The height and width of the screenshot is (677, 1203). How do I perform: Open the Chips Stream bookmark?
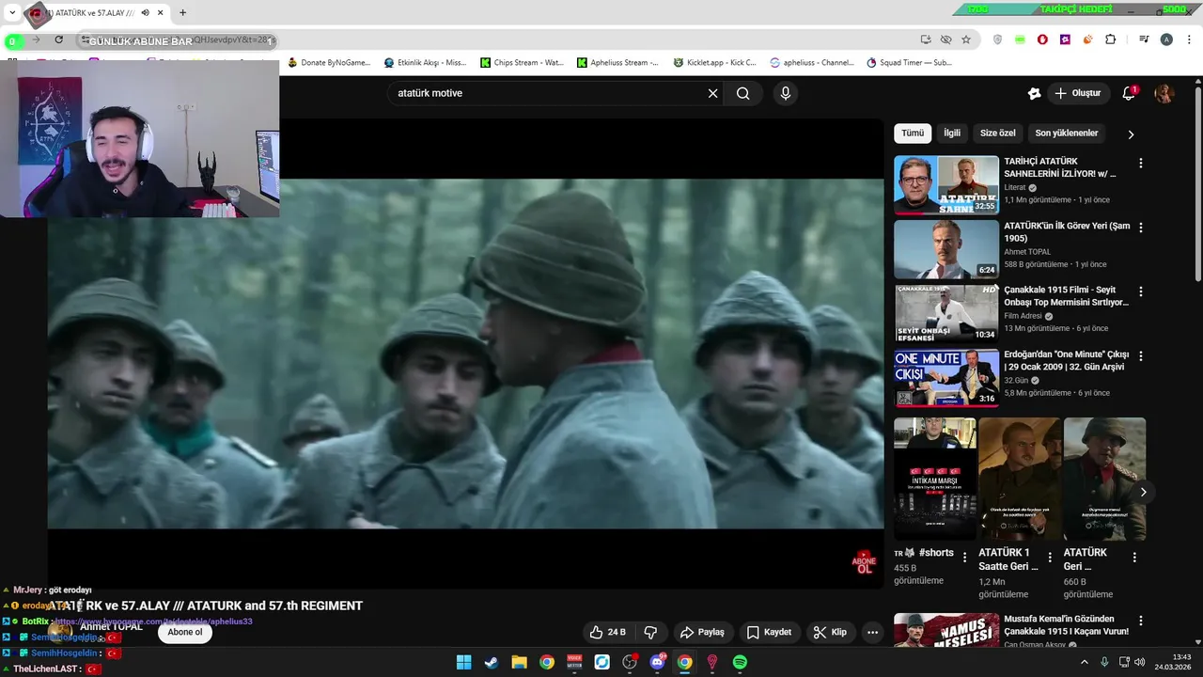(522, 63)
